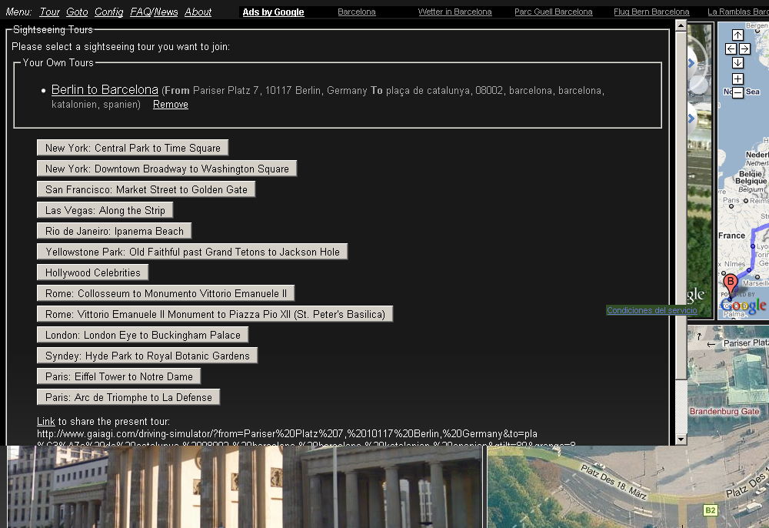Click the Brandenburg Gate label on the satellite view
Image resolution: width=769 pixels, height=528 pixels.
[724, 411]
